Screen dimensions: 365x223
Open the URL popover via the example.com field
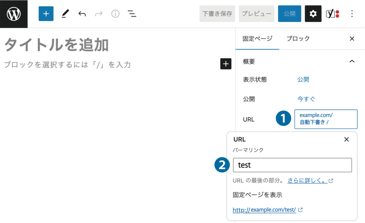325,119
